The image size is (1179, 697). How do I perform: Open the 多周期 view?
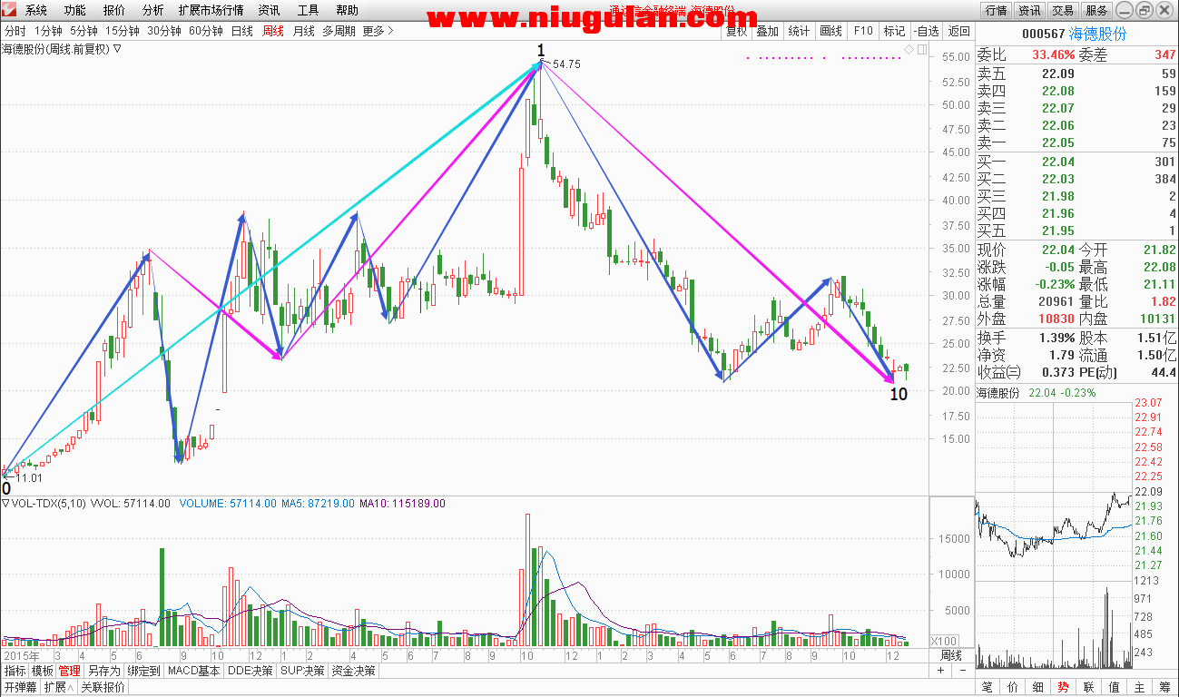(x=339, y=31)
